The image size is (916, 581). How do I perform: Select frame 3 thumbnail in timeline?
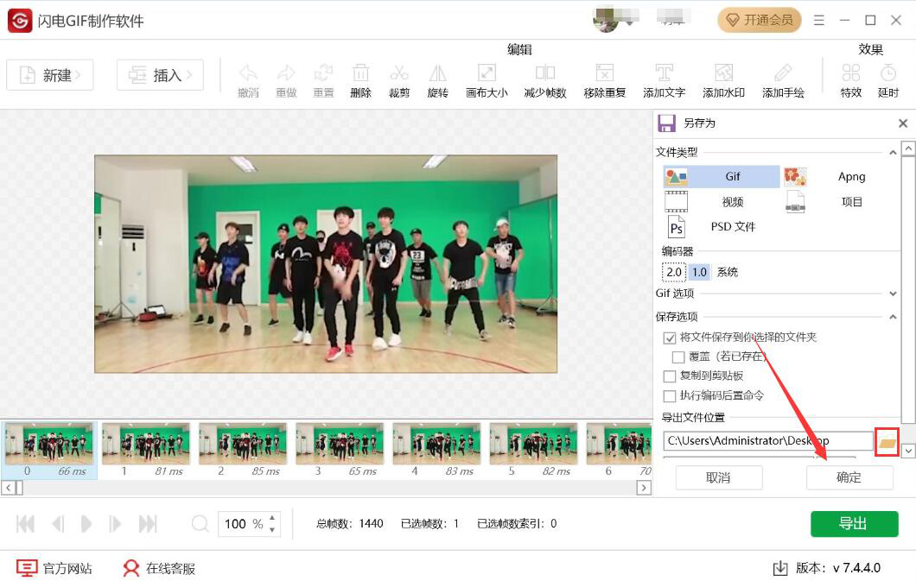click(340, 445)
